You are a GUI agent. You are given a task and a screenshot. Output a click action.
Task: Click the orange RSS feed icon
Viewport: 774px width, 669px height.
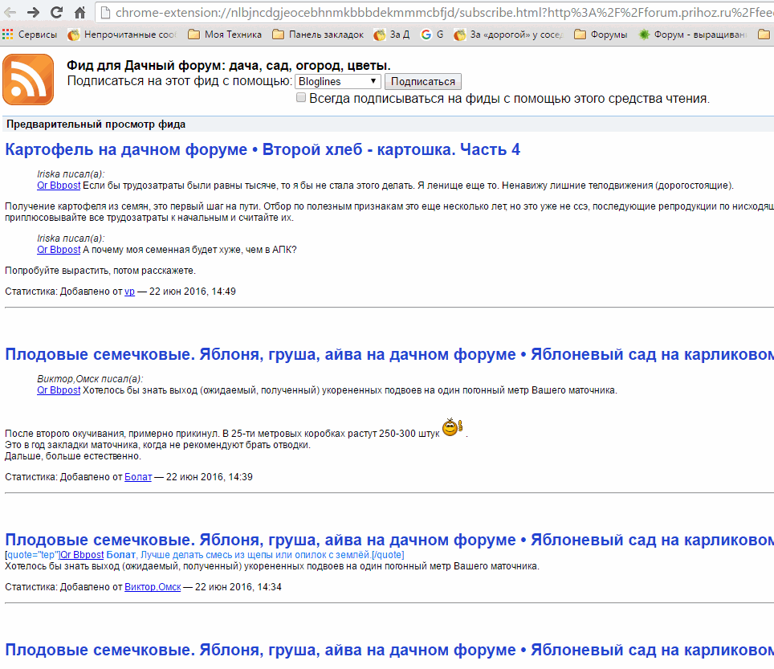tap(28, 80)
